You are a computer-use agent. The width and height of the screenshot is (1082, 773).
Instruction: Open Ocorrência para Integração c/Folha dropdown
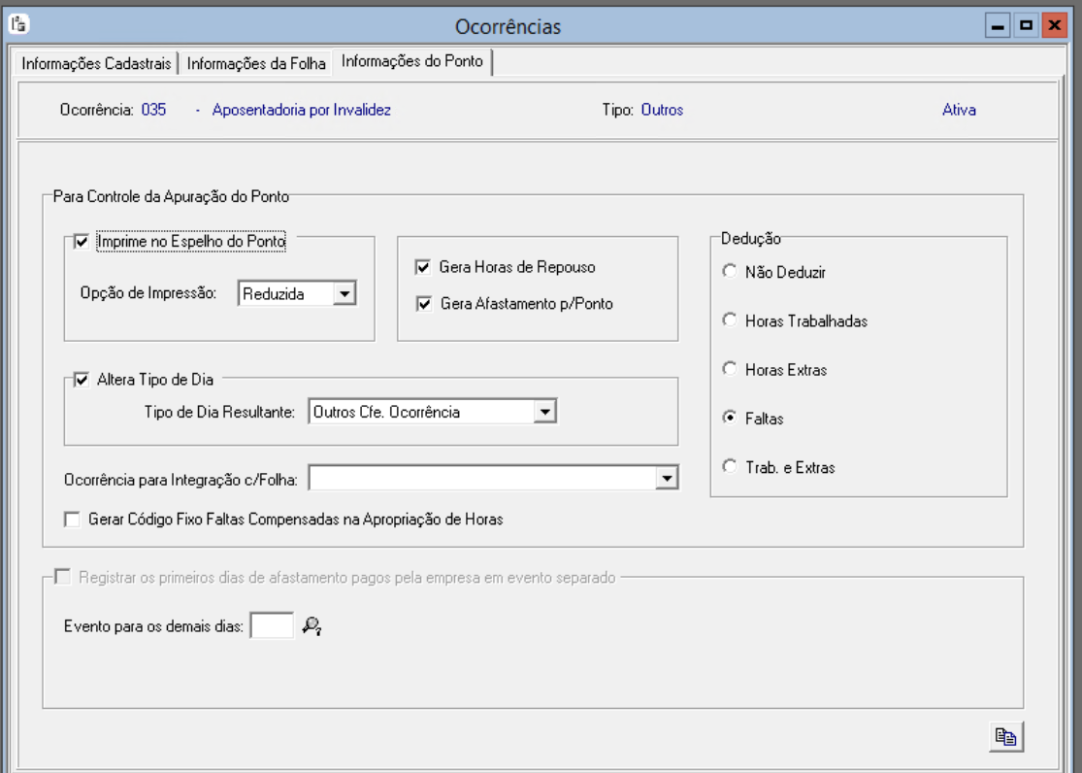click(x=667, y=478)
